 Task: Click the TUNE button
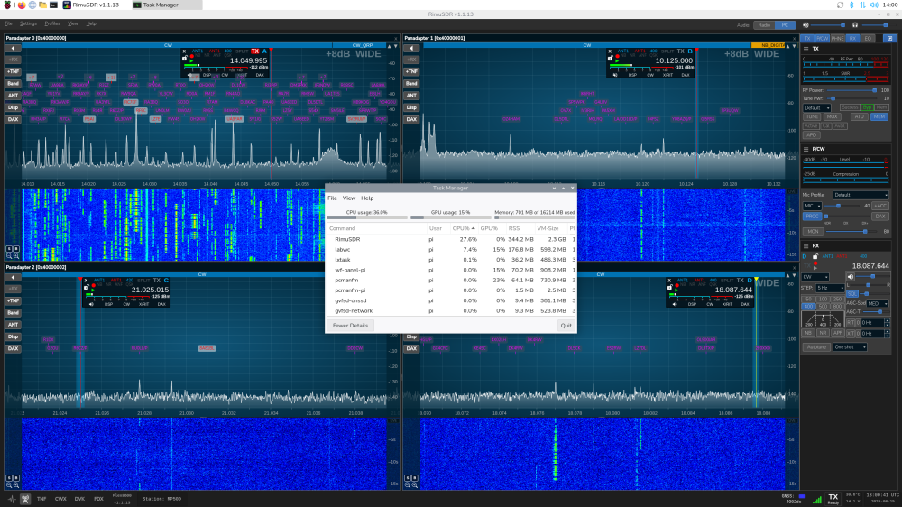pos(812,116)
